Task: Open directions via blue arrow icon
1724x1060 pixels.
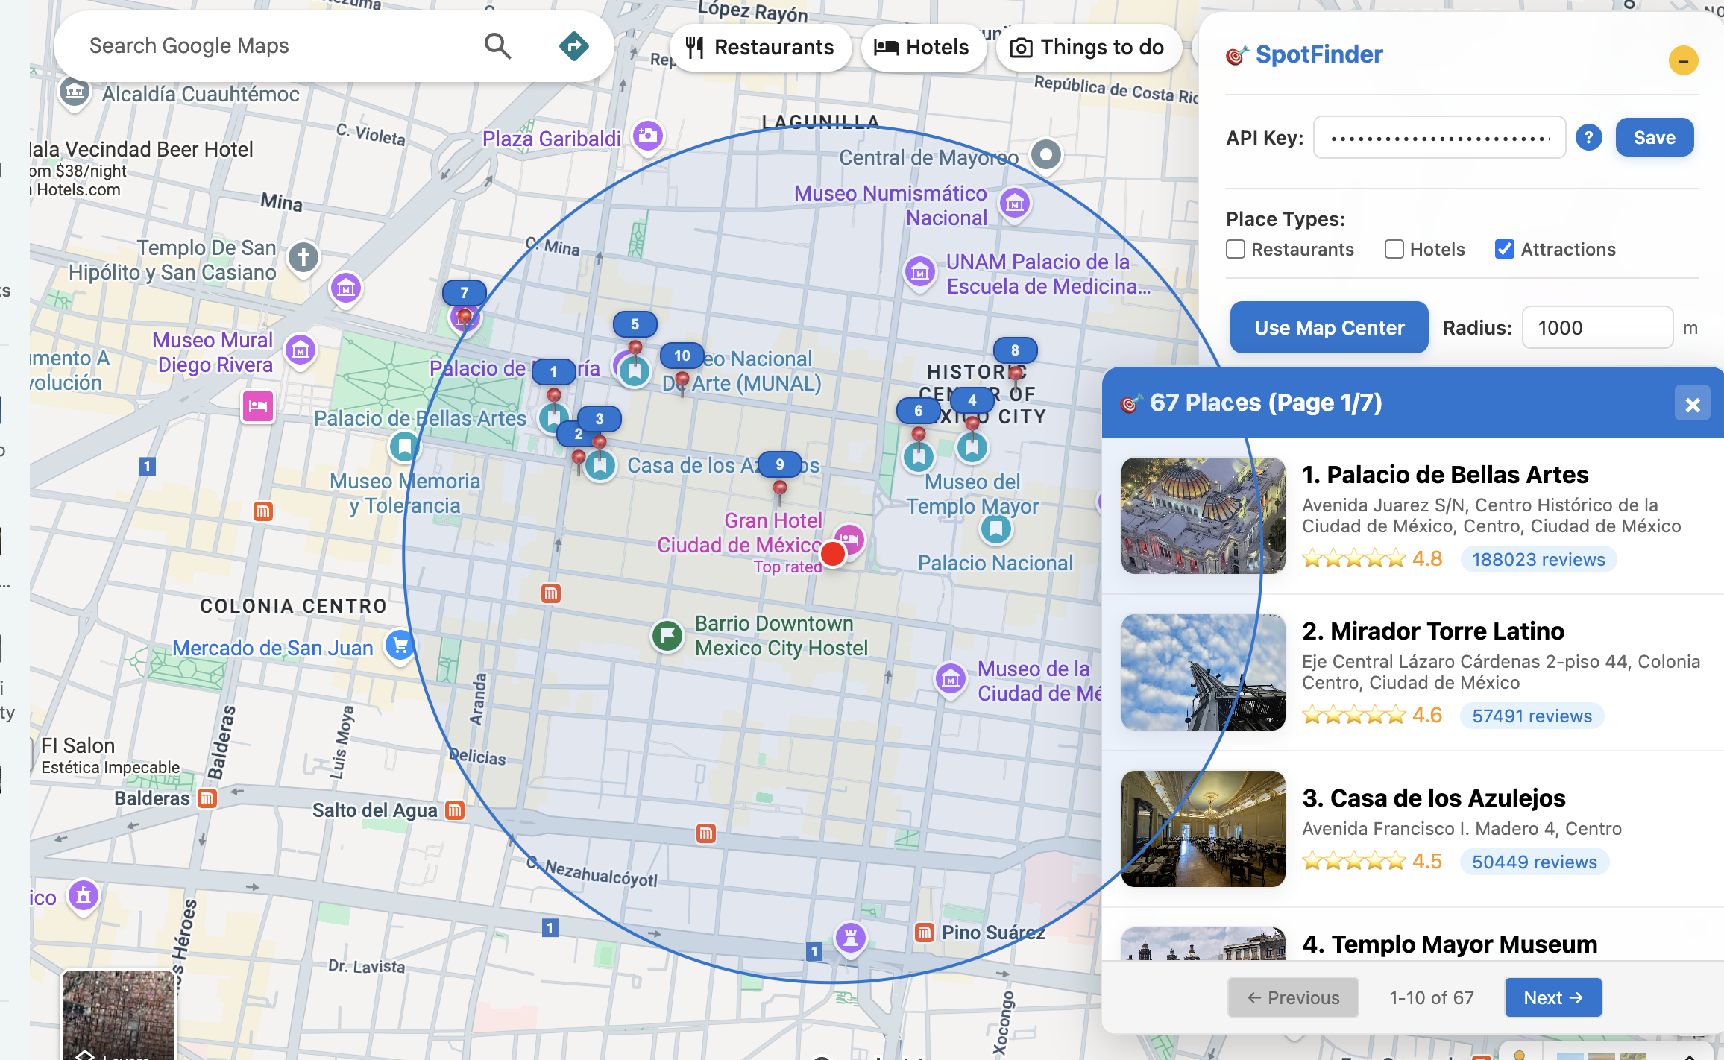Action: [x=573, y=46]
